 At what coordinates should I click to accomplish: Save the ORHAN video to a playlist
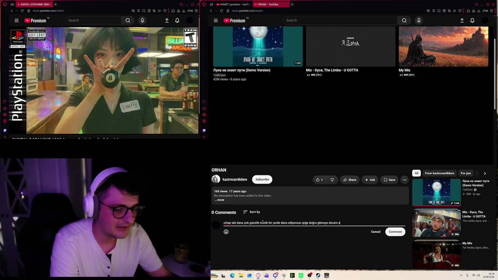(x=389, y=180)
